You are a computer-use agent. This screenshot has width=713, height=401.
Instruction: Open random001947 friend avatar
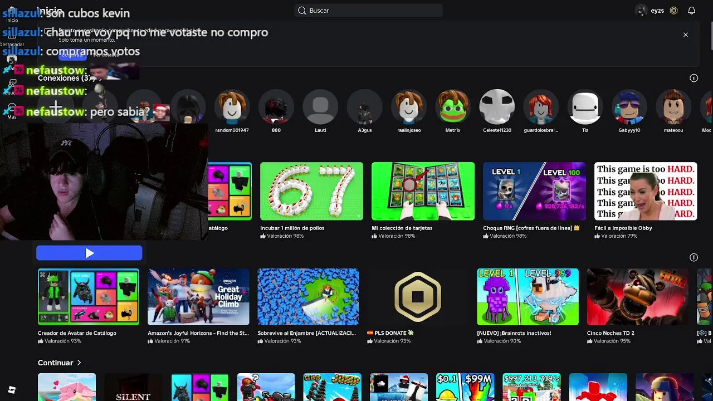(x=232, y=106)
